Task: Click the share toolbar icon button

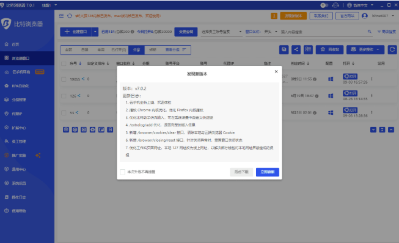Action: 296,49
